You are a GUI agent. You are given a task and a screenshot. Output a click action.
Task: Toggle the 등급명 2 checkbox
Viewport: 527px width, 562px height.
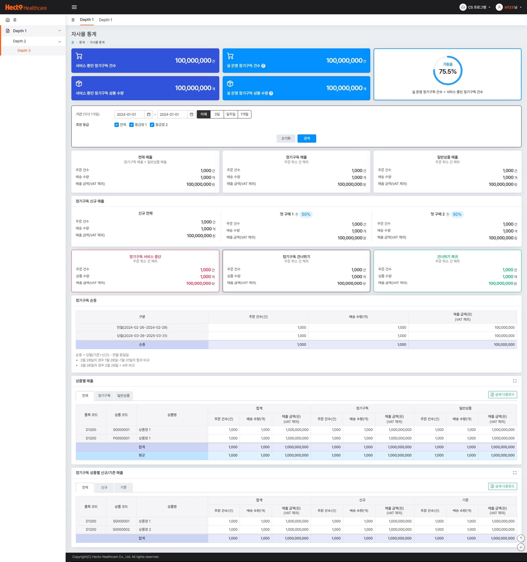(x=152, y=125)
